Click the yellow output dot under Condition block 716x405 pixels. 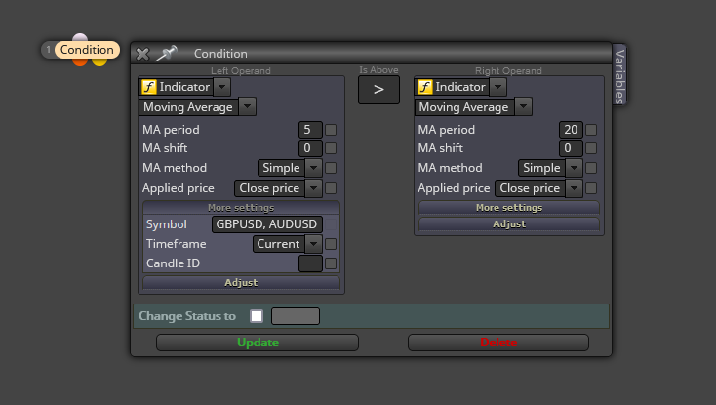coord(99,62)
